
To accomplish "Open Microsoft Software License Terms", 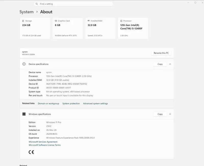I will click(x=45, y=145).
